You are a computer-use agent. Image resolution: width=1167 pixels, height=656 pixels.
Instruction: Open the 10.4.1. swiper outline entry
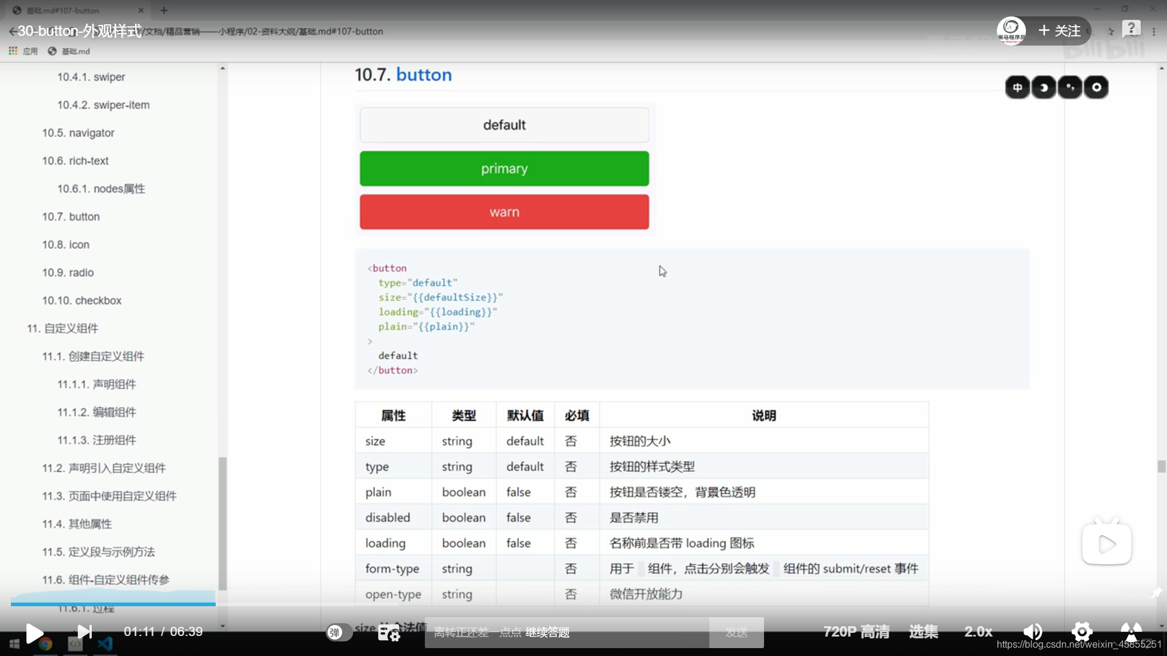91,77
